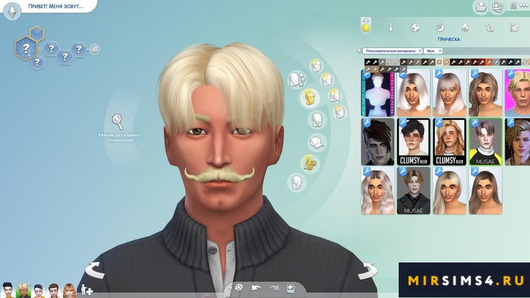Save household to library folder icon
Viewport: 530px width, 298px height.
(481, 7)
